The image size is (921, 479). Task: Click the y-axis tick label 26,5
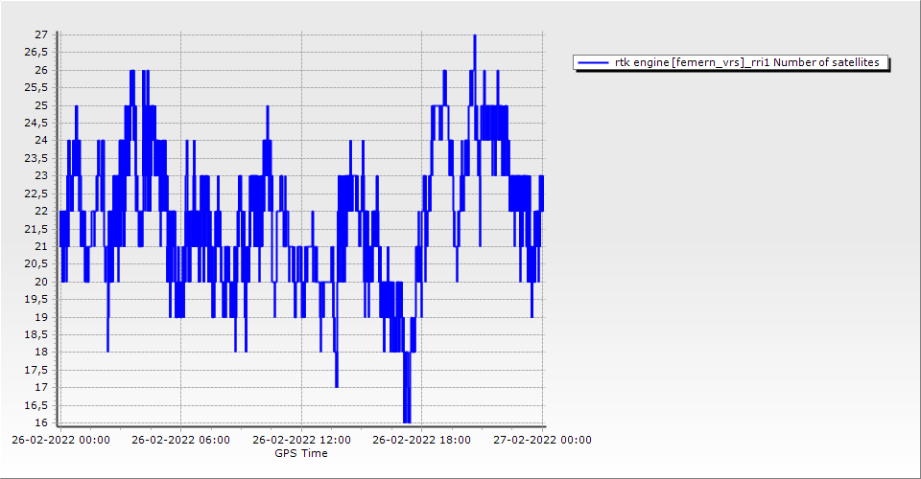pyautogui.click(x=36, y=53)
